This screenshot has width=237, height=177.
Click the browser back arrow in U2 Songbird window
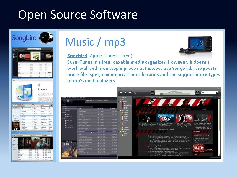click(135, 98)
